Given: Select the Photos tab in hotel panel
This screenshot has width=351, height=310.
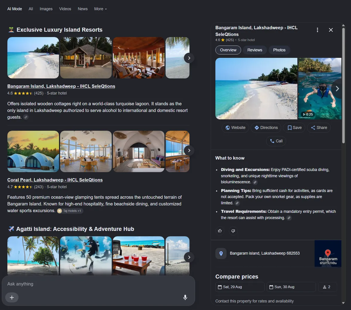Looking at the screenshot, I should click(279, 50).
